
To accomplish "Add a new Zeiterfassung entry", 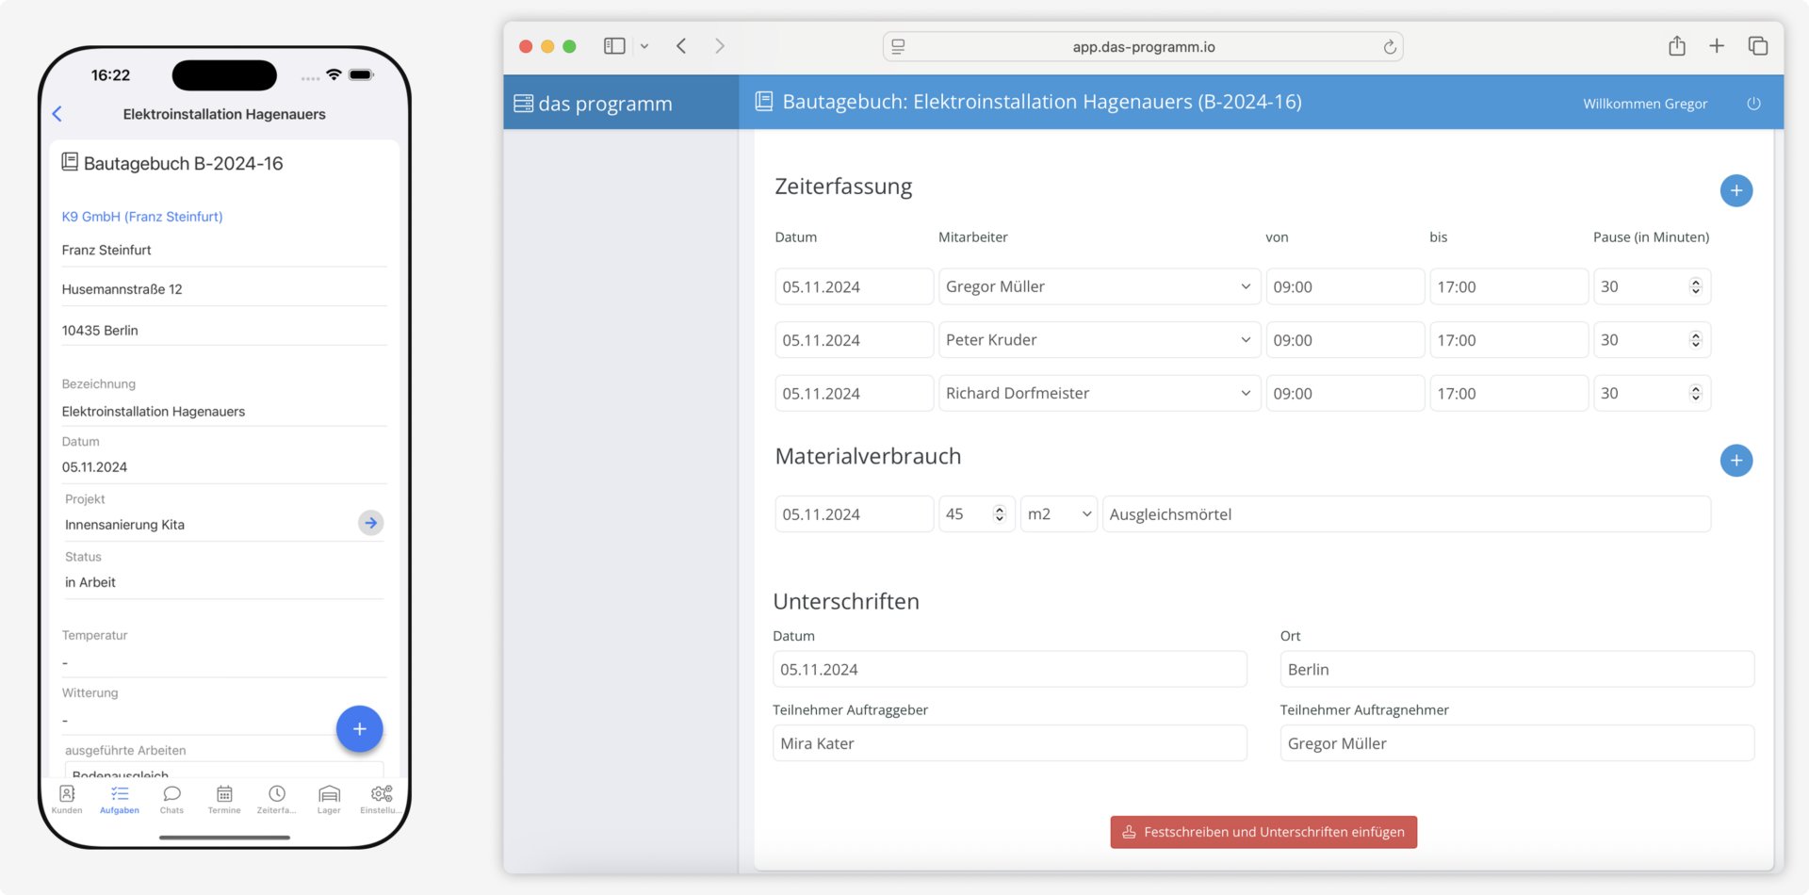I will (x=1736, y=190).
